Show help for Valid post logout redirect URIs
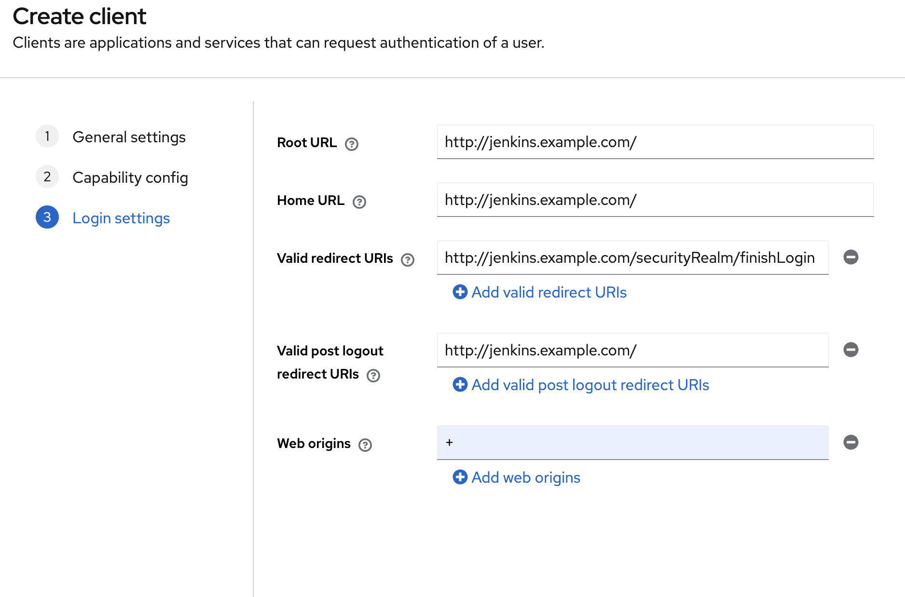905x597 pixels. pyautogui.click(x=373, y=376)
